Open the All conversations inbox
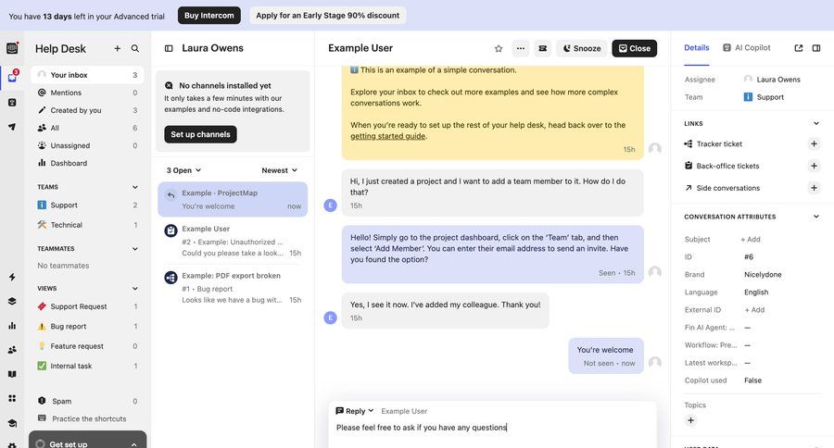The width and height of the screenshot is (834, 448). pyautogui.click(x=87, y=128)
